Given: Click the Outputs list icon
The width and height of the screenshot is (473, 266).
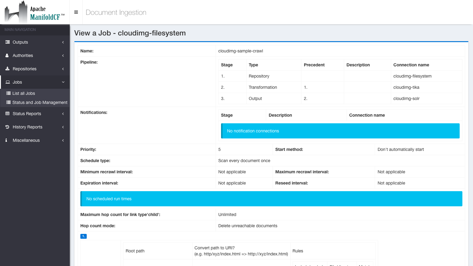Looking at the screenshot, I should pos(8,42).
